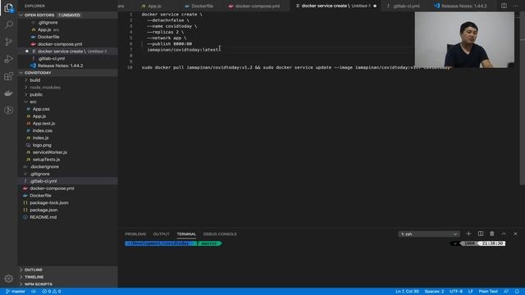525x295 pixels.
Task: Click master branch indicator in status bar
Action: (16, 292)
